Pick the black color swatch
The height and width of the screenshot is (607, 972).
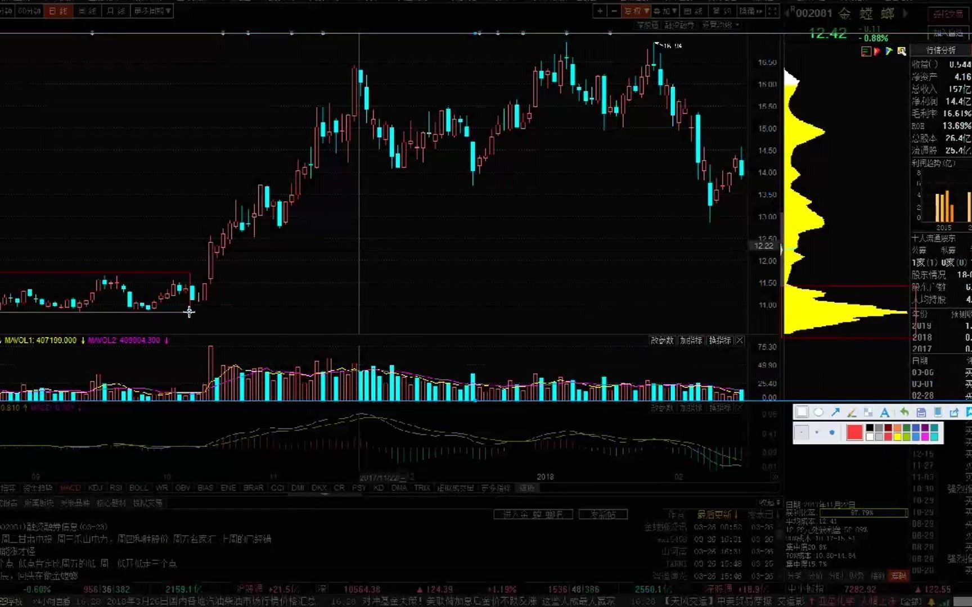tap(870, 428)
